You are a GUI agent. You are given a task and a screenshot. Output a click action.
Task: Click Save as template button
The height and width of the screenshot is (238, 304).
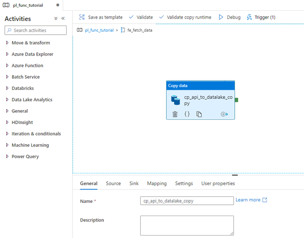coord(101,17)
